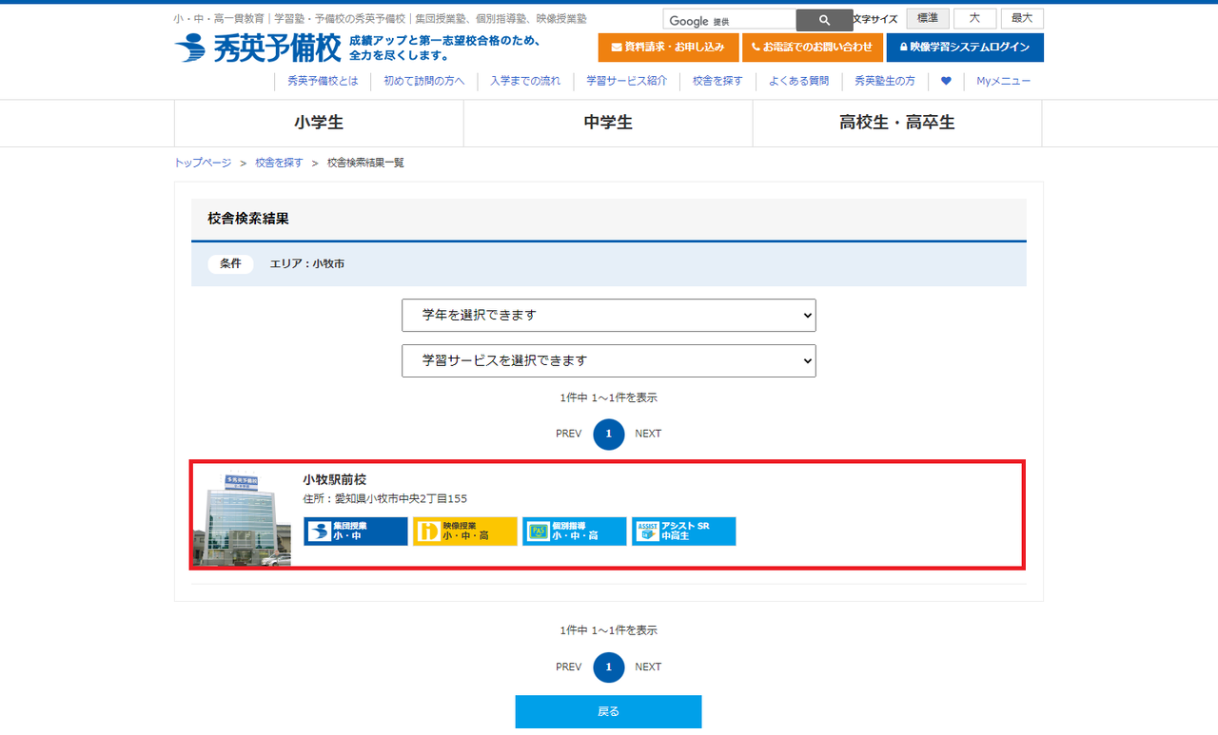The width and height of the screenshot is (1218, 735).
Task: Go to 校舎を探す breadcrumb link
Action: pos(279,163)
